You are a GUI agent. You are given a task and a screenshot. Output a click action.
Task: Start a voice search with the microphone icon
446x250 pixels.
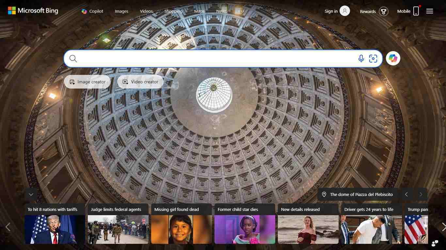361,59
